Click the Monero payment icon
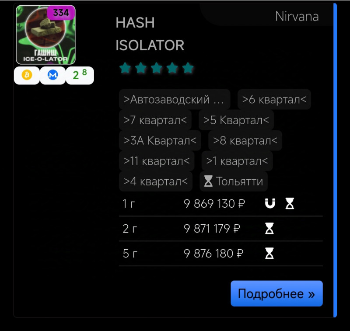This screenshot has width=350, height=331. (x=53, y=75)
